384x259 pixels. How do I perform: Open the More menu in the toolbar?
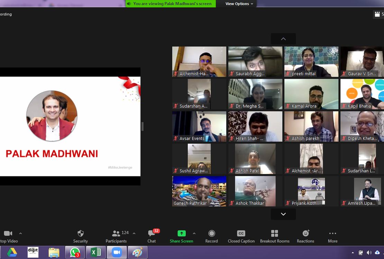click(332, 233)
